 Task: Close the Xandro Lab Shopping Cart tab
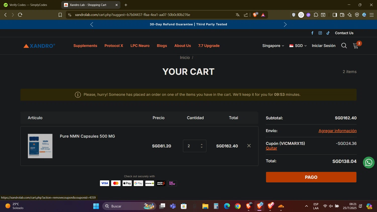(117, 5)
